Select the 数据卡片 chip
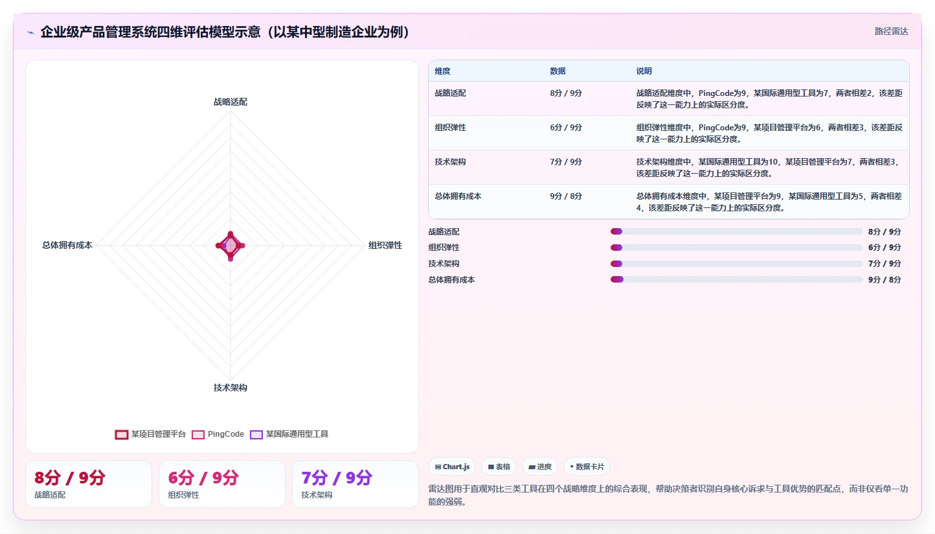The image size is (935, 534). coord(587,467)
